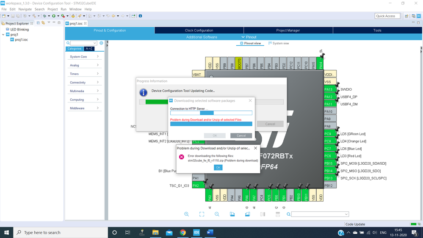Open the Window menu
Screen dimensions: 423x238
[75, 9]
